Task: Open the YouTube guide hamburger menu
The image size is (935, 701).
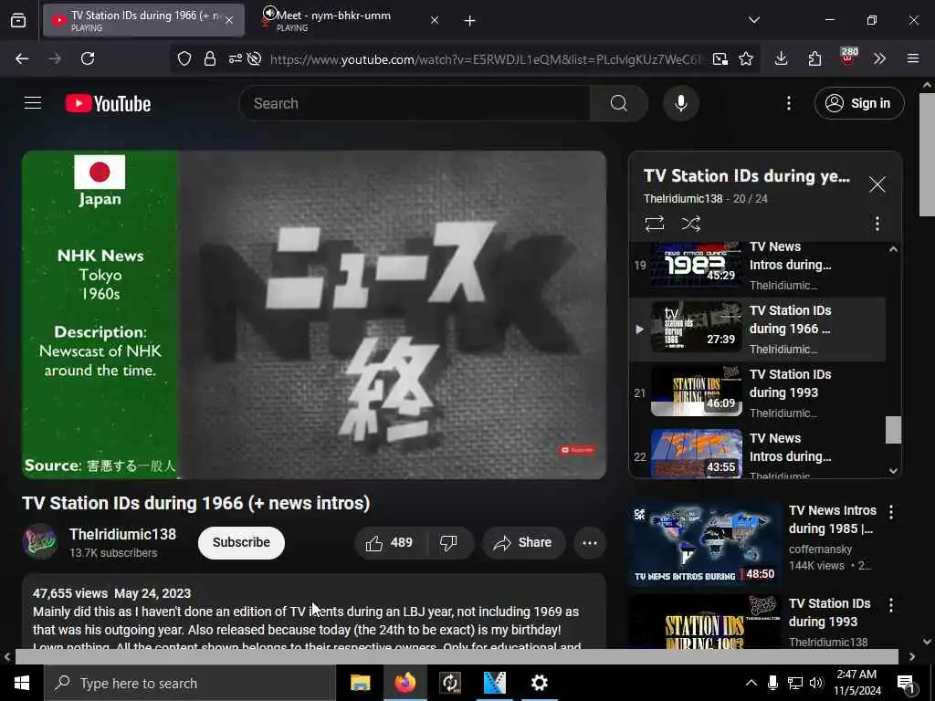Action: (33, 103)
